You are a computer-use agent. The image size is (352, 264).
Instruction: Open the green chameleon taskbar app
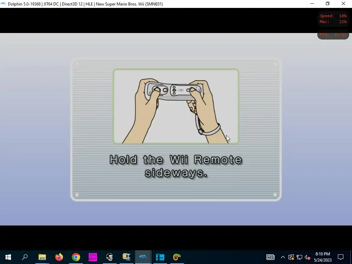[x=177, y=257]
